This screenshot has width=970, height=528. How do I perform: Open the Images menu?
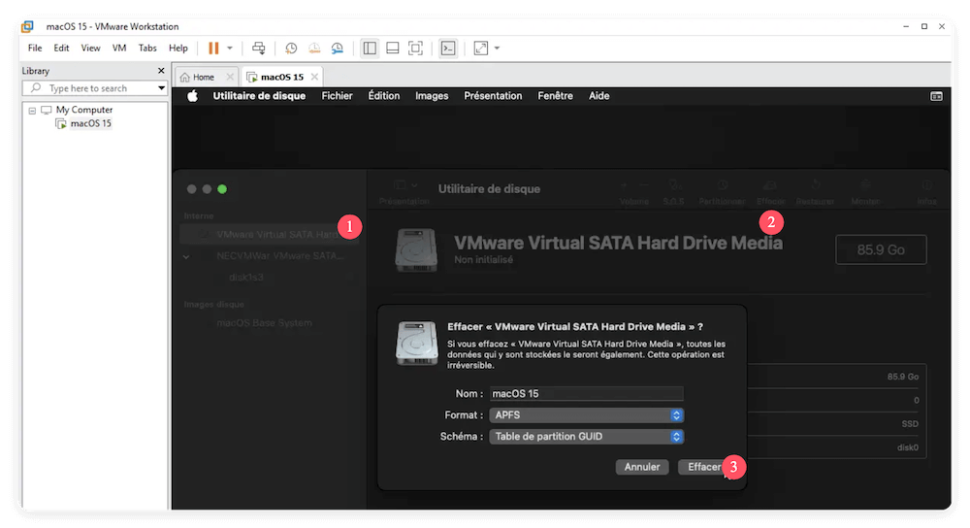coord(432,96)
